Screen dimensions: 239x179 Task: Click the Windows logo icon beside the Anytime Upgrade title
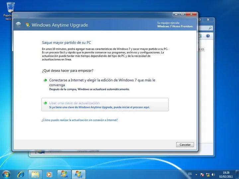click(28, 25)
